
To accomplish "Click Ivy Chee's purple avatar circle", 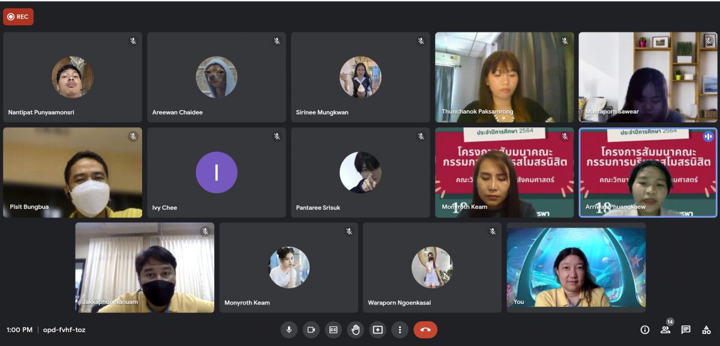I will click(217, 172).
